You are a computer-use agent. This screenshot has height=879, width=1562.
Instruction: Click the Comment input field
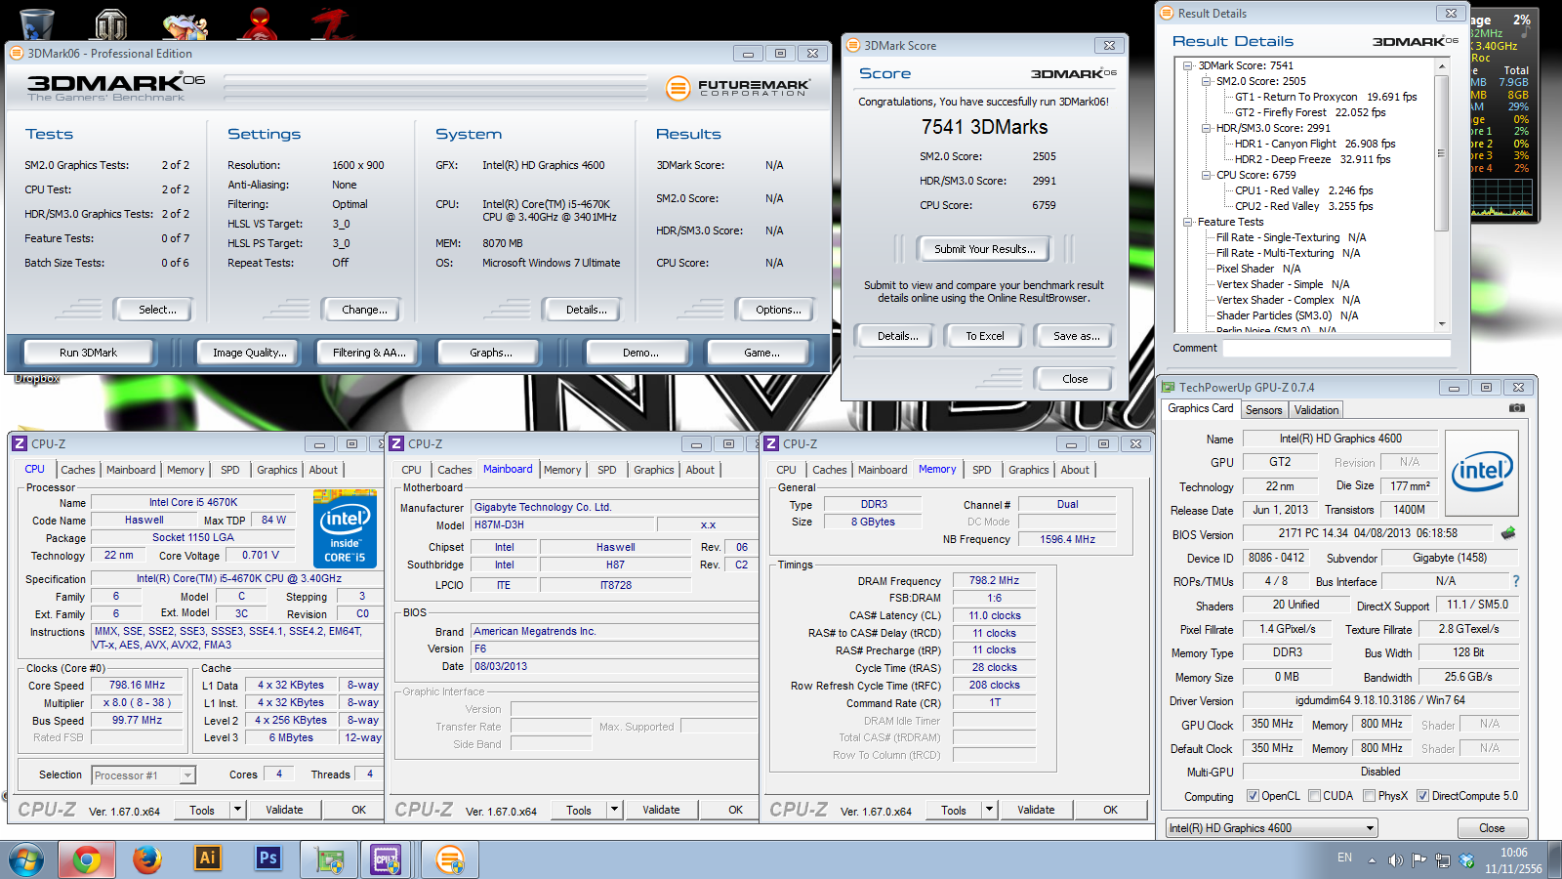pos(1336,348)
